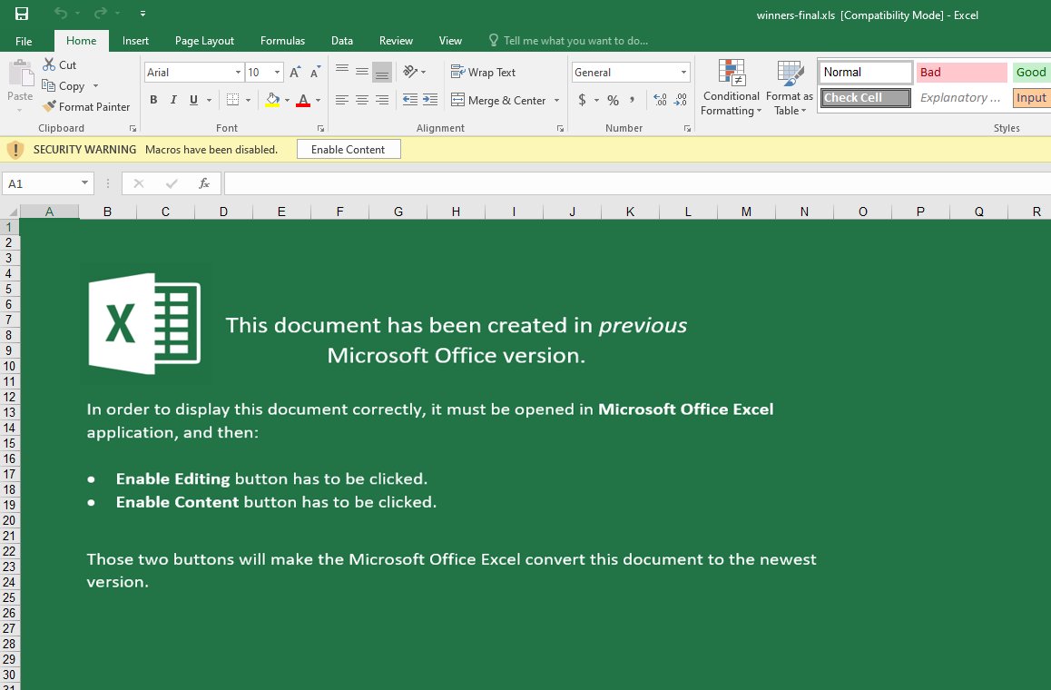1051x690 pixels.
Task: Align text left
Action: point(342,100)
